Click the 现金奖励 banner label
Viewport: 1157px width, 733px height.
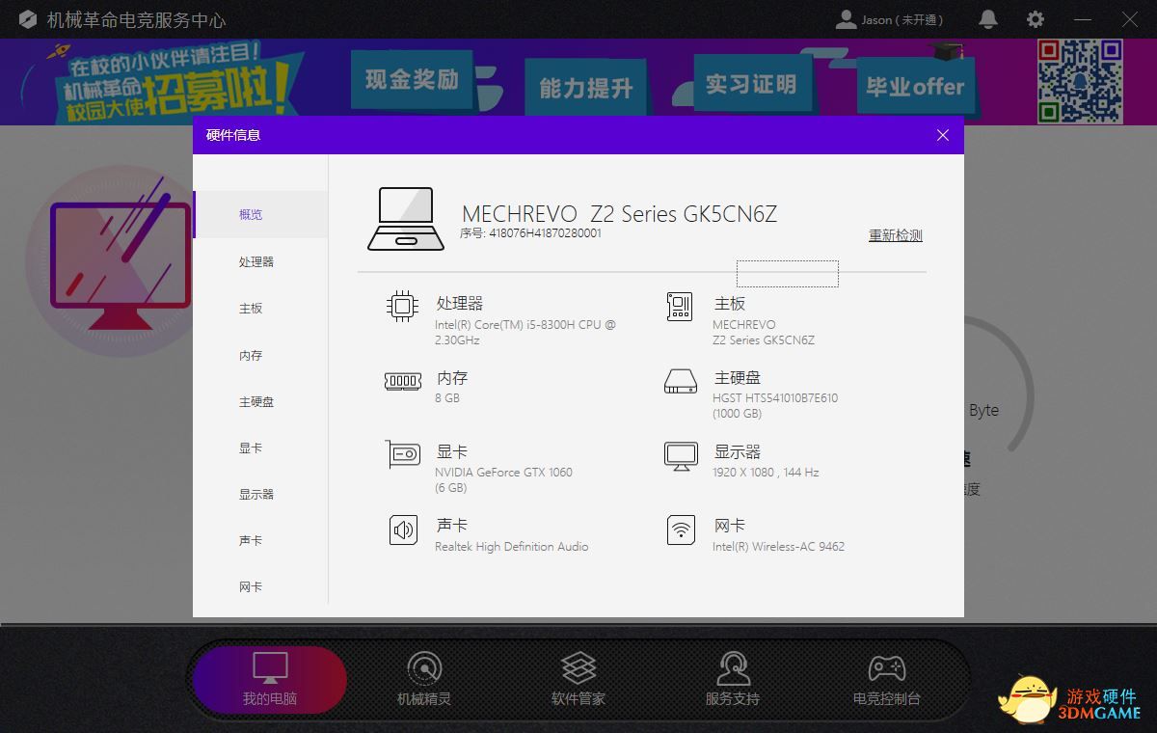412,79
